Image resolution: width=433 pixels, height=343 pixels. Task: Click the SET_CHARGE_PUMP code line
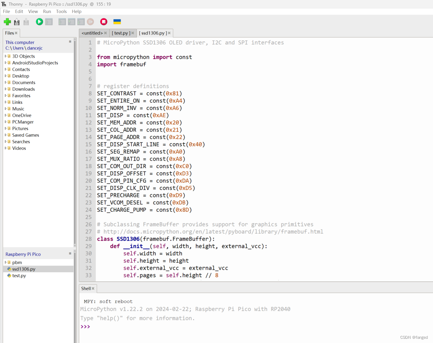coord(145,210)
